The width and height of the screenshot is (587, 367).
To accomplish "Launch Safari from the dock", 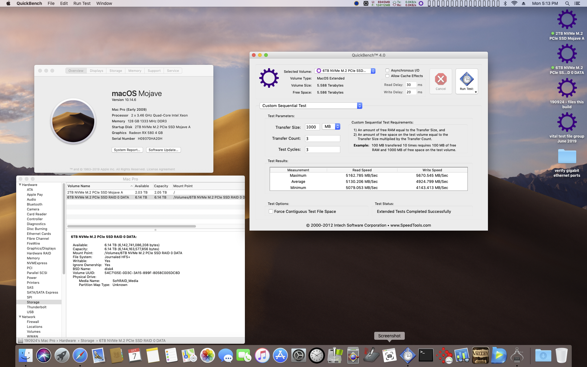I will 80,356.
